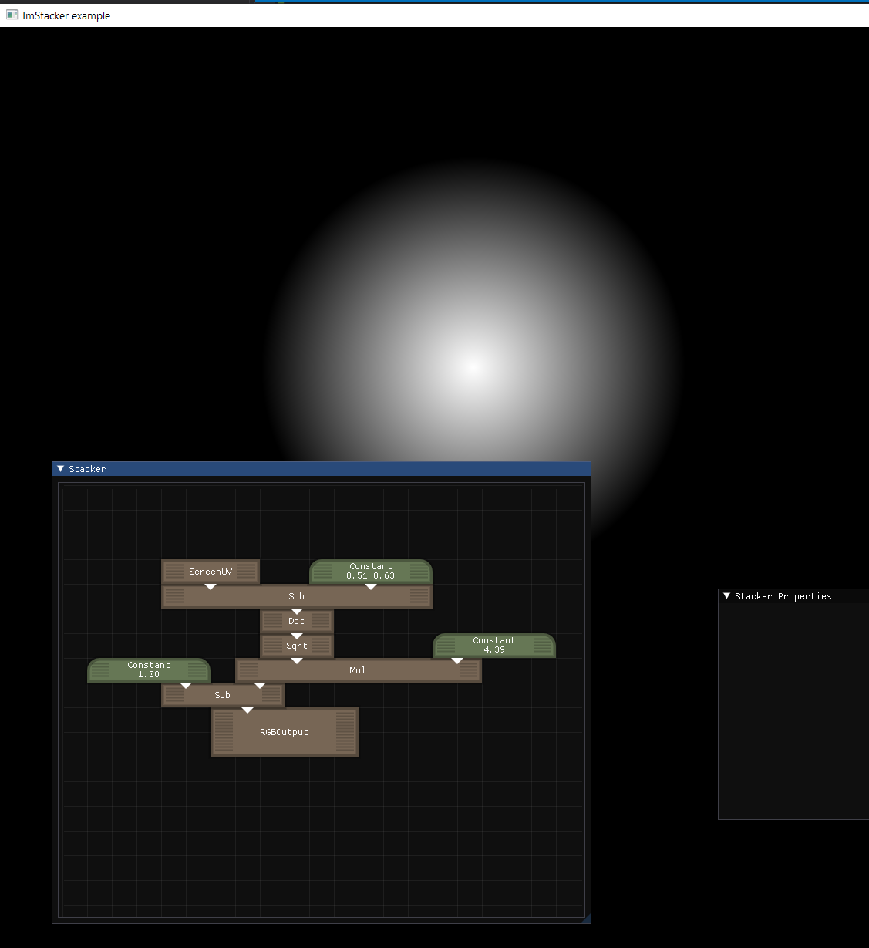Click the resize grip of the Stacker window

pyautogui.click(x=586, y=919)
